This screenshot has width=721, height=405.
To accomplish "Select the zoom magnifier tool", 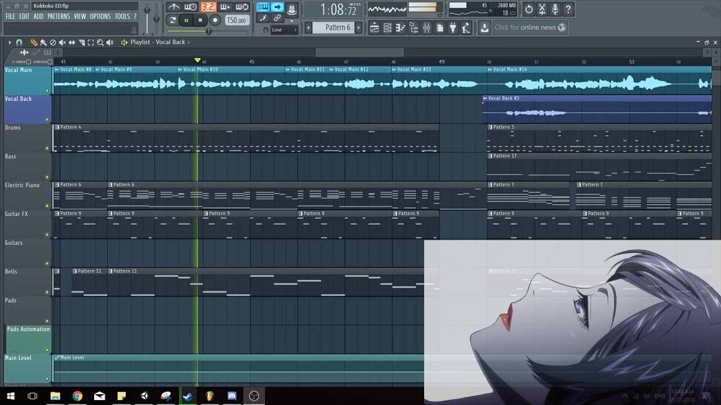I will tap(100, 42).
